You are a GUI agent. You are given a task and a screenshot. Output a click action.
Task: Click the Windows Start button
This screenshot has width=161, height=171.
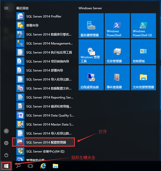point(6,166)
